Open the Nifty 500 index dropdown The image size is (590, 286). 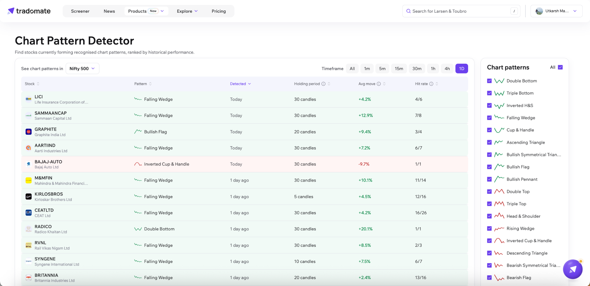(82, 69)
